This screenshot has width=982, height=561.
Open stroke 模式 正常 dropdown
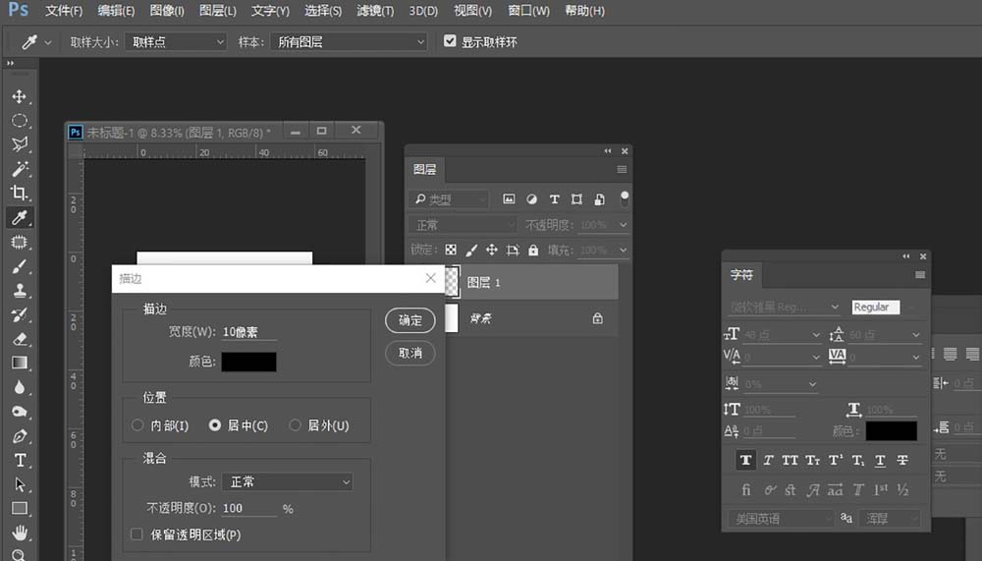click(x=288, y=481)
